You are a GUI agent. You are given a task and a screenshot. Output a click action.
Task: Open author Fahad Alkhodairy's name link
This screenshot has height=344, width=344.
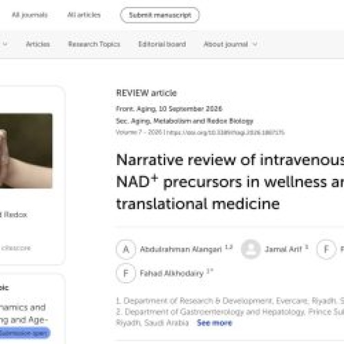(x=171, y=273)
